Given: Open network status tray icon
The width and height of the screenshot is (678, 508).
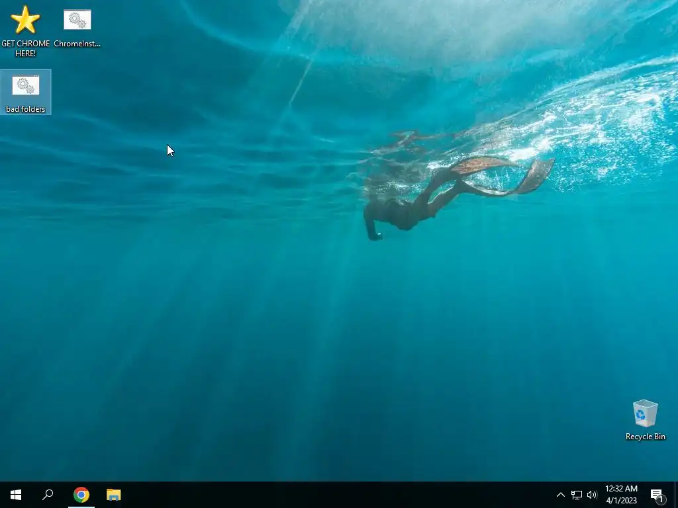Looking at the screenshot, I should [577, 495].
